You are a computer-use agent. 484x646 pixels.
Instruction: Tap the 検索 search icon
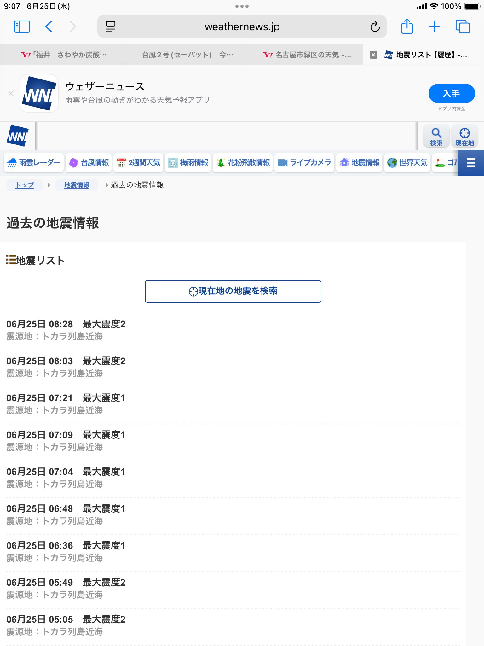point(436,136)
